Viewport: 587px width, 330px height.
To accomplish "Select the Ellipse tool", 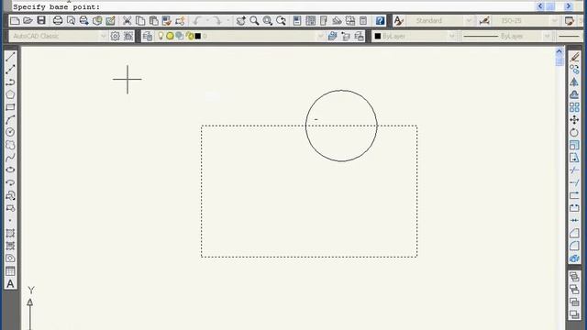I will point(10,170).
